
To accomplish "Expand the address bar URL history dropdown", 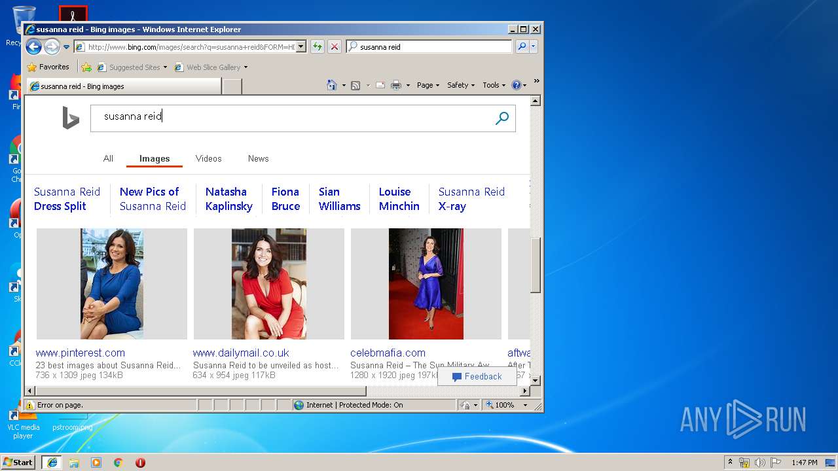I will pyautogui.click(x=301, y=46).
